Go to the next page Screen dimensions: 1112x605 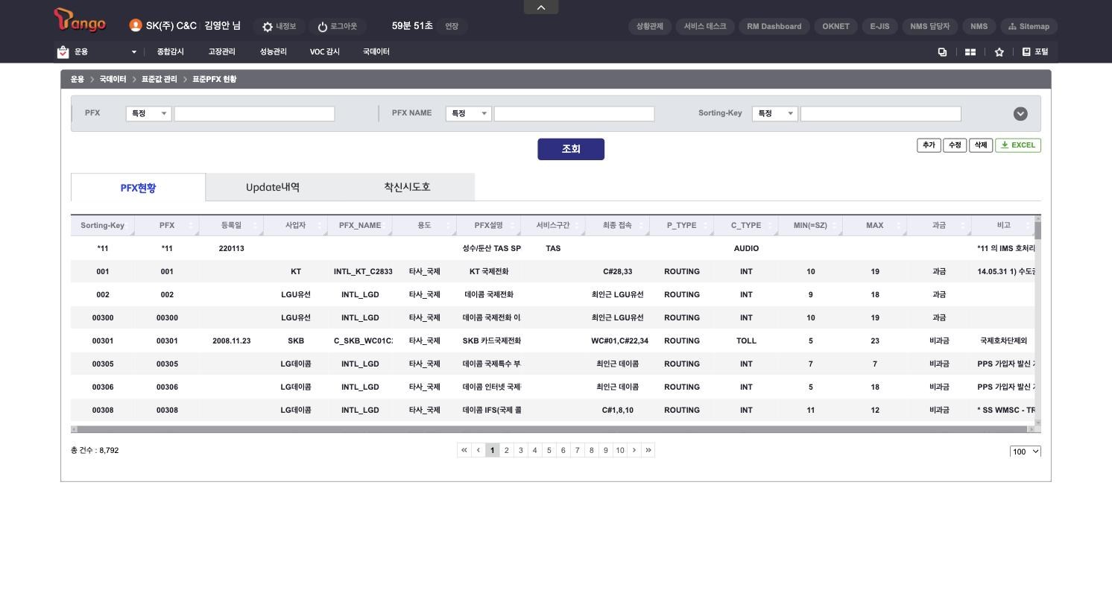coord(634,450)
